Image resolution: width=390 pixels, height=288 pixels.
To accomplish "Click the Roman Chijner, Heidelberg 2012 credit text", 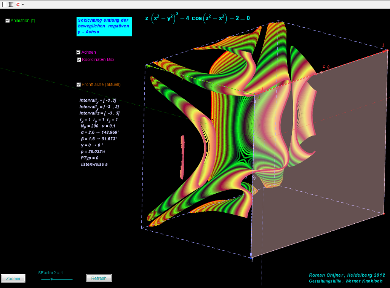I will coord(347,275).
